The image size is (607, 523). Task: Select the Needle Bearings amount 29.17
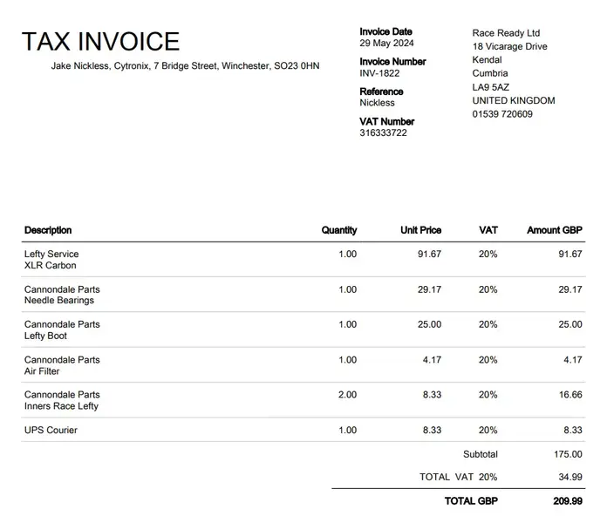[570, 289]
